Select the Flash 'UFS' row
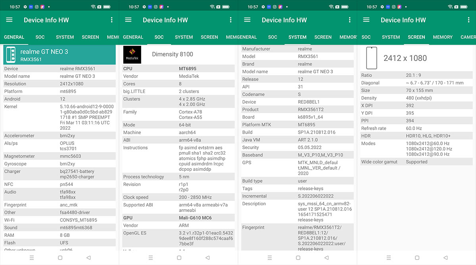 click(59, 243)
